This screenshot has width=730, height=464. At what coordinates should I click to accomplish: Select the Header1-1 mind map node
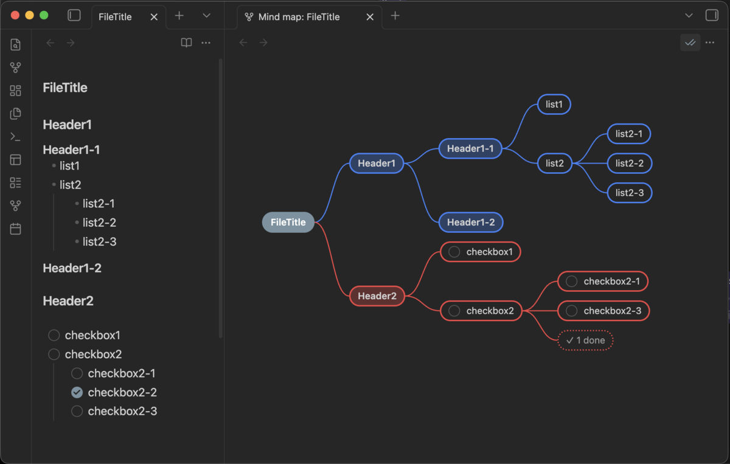click(470, 148)
